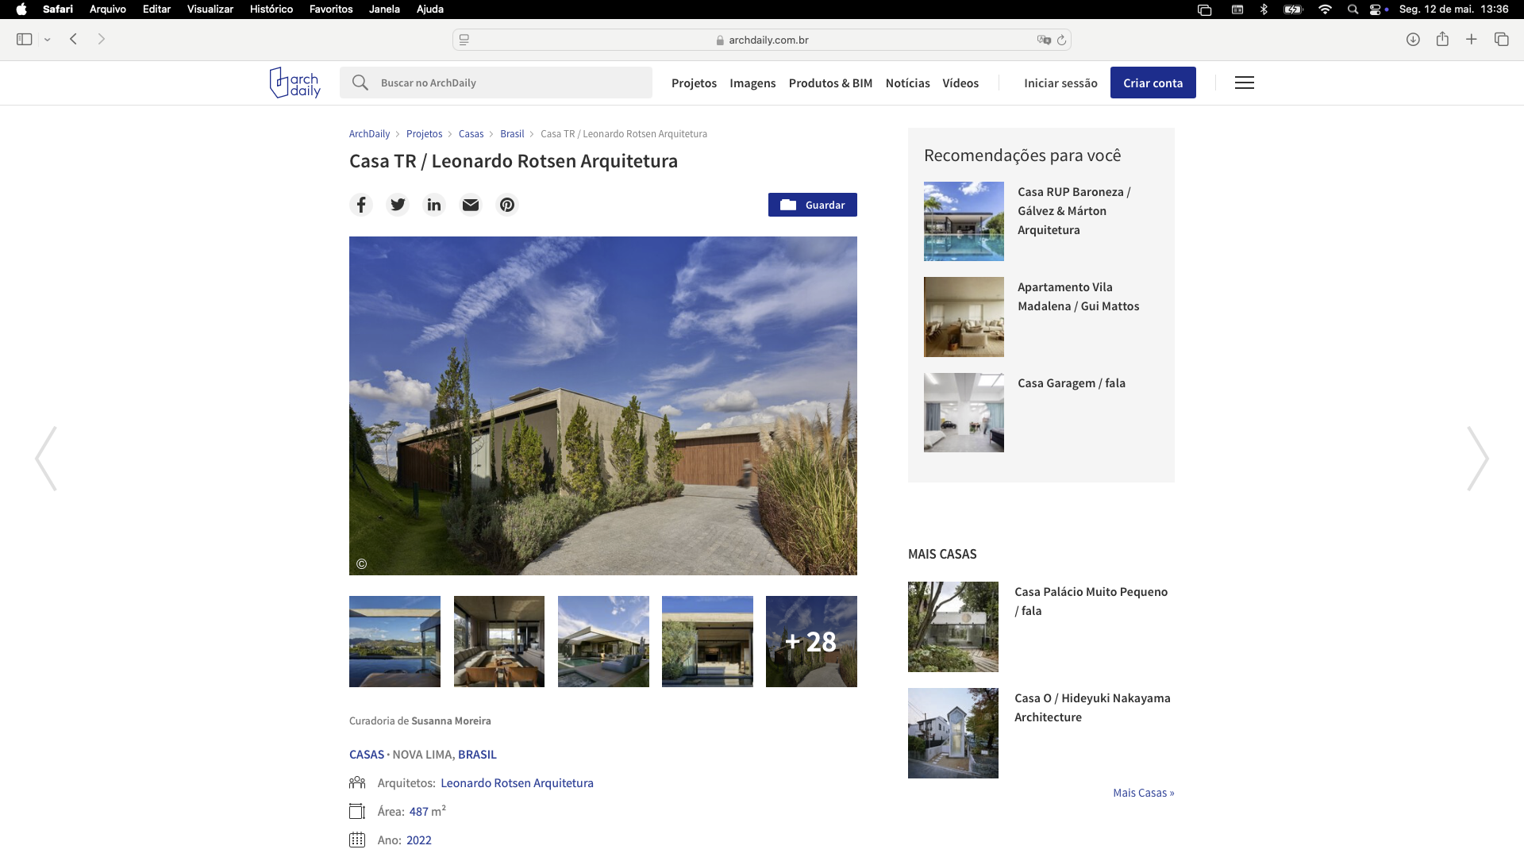Share on LinkedIn icon
The width and height of the screenshot is (1524, 857).
click(434, 205)
